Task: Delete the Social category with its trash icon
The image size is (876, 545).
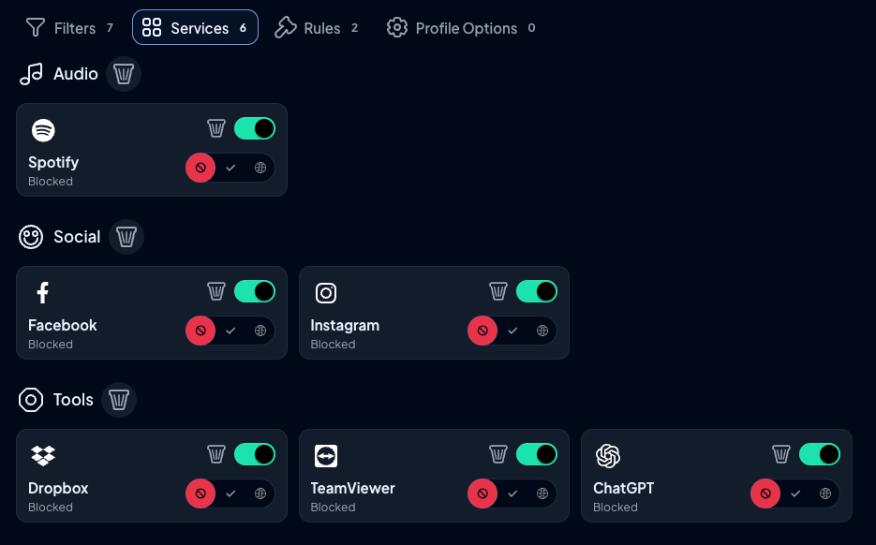Action: (126, 237)
